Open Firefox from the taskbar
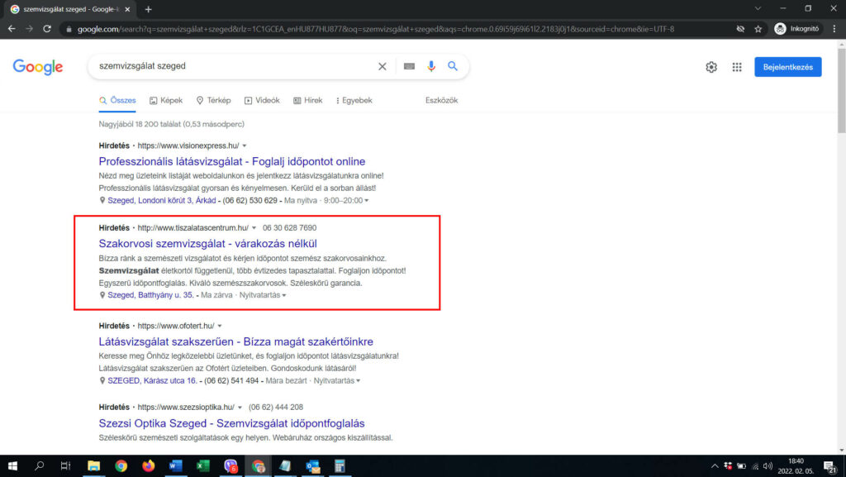This screenshot has width=846, height=477. 149,465
